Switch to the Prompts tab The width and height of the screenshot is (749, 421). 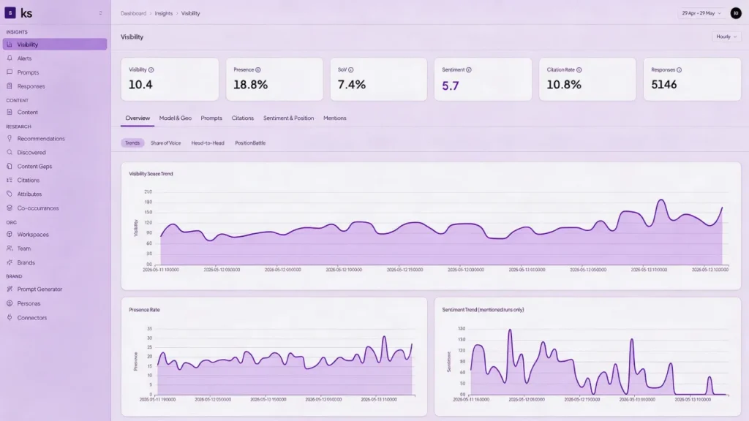click(211, 118)
